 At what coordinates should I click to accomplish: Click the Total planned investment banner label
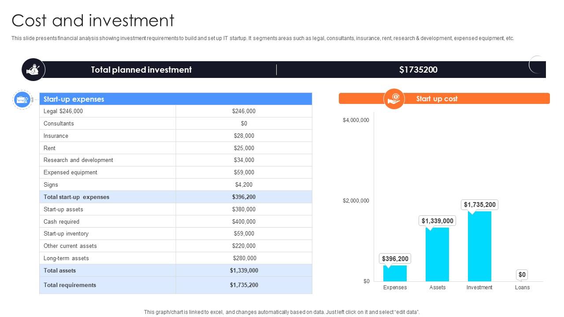141,70
